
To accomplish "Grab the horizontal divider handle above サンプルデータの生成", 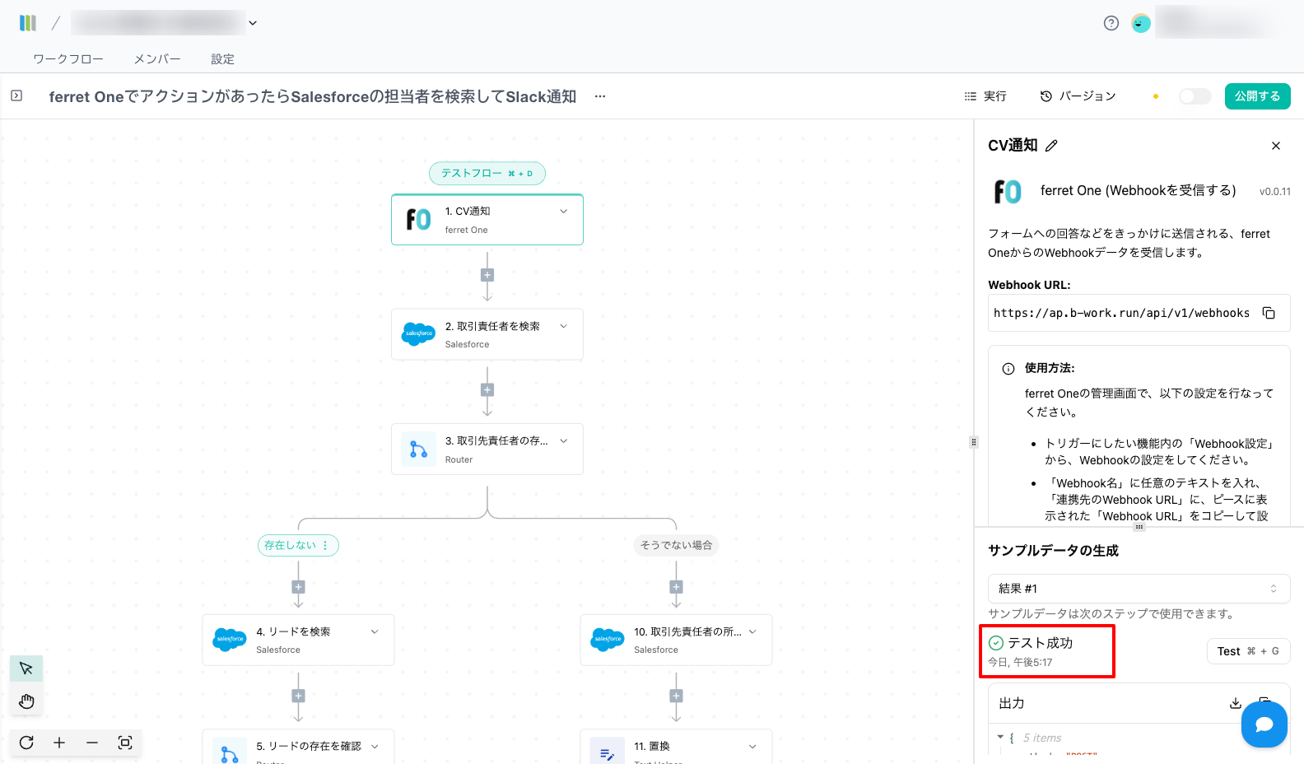I will (1139, 527).
